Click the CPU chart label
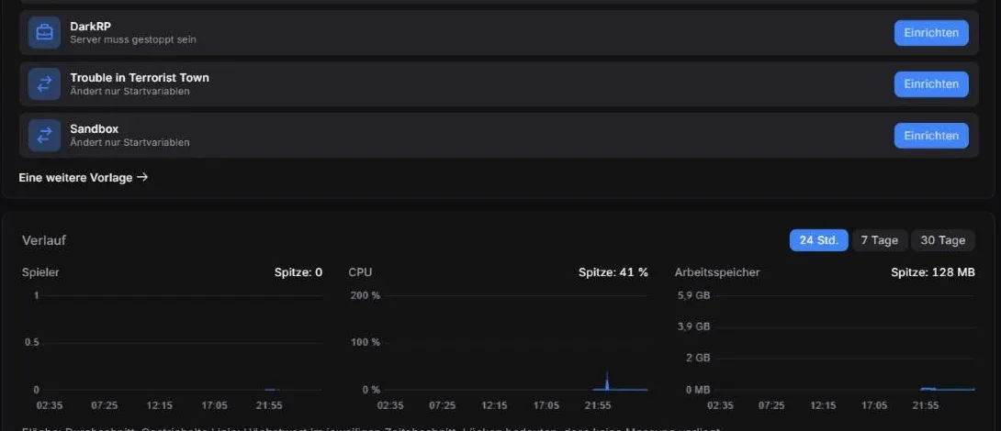This screenshot has height=431, width=1001. coord(360,273)
